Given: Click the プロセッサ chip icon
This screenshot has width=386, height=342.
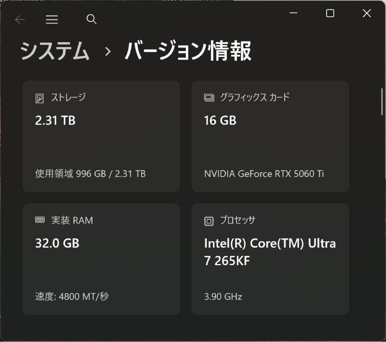Looking at the screenshot, I should pyautogui.click(x=209, y=221).
